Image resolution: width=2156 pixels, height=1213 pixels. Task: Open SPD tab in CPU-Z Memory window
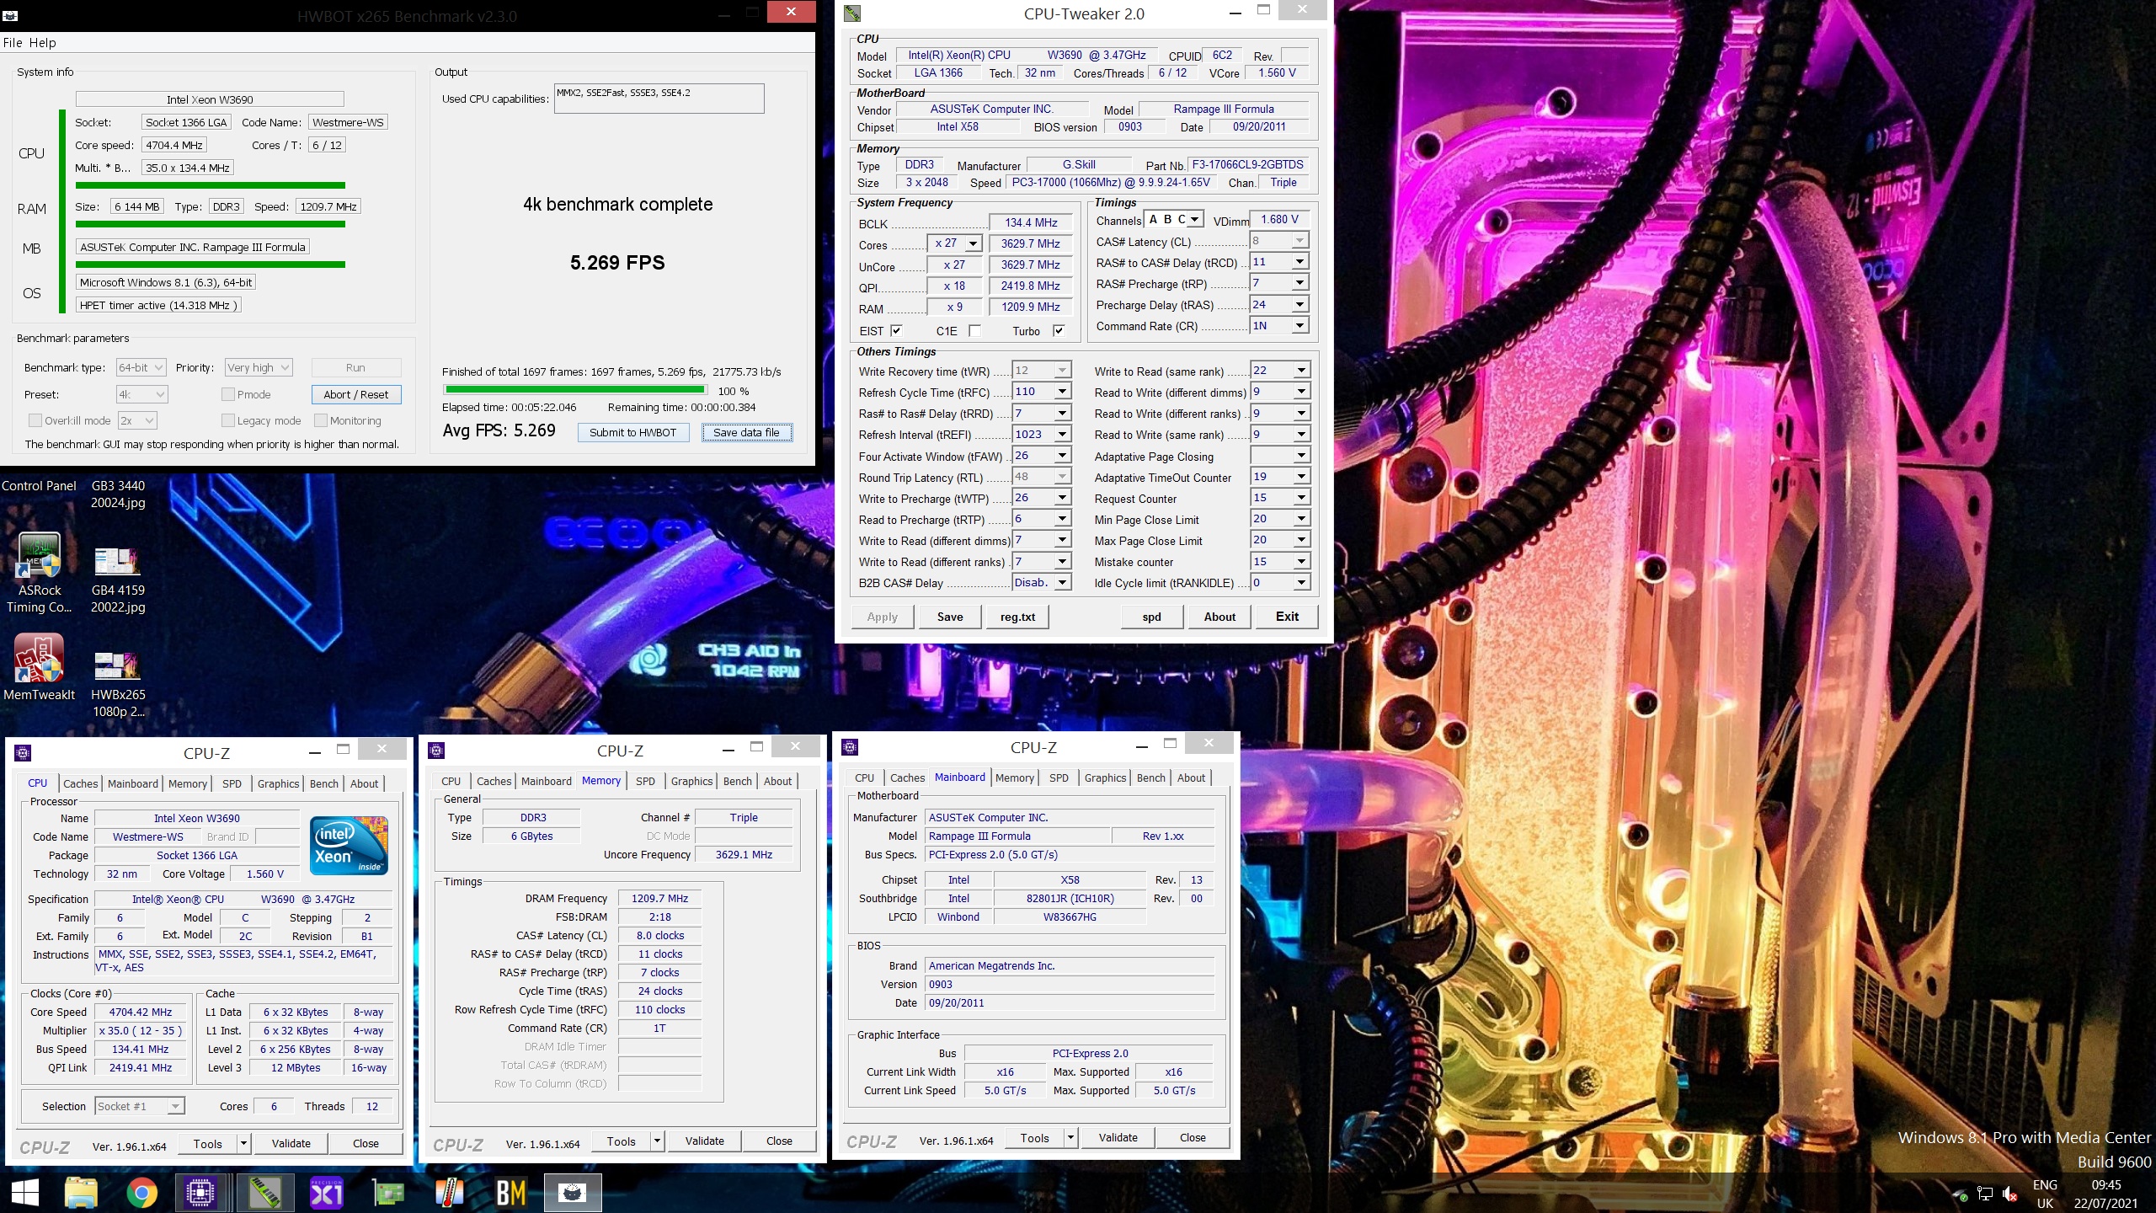click(x=645, y=781)
